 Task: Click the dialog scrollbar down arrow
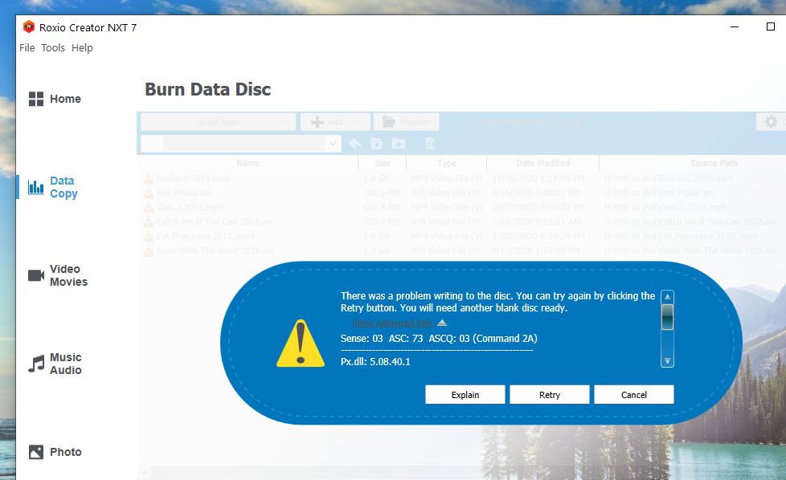coord(667,361)
